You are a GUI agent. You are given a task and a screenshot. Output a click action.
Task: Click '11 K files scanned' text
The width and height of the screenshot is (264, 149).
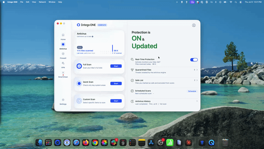[85, 51]
